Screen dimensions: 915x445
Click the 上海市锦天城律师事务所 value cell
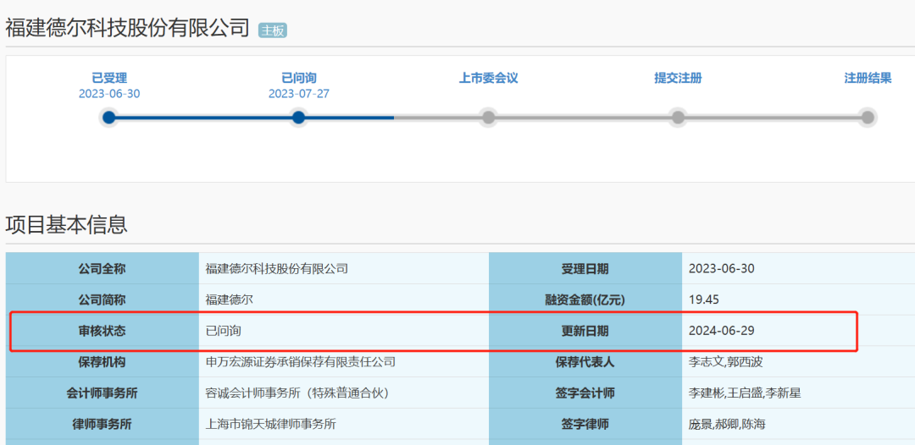344,424
